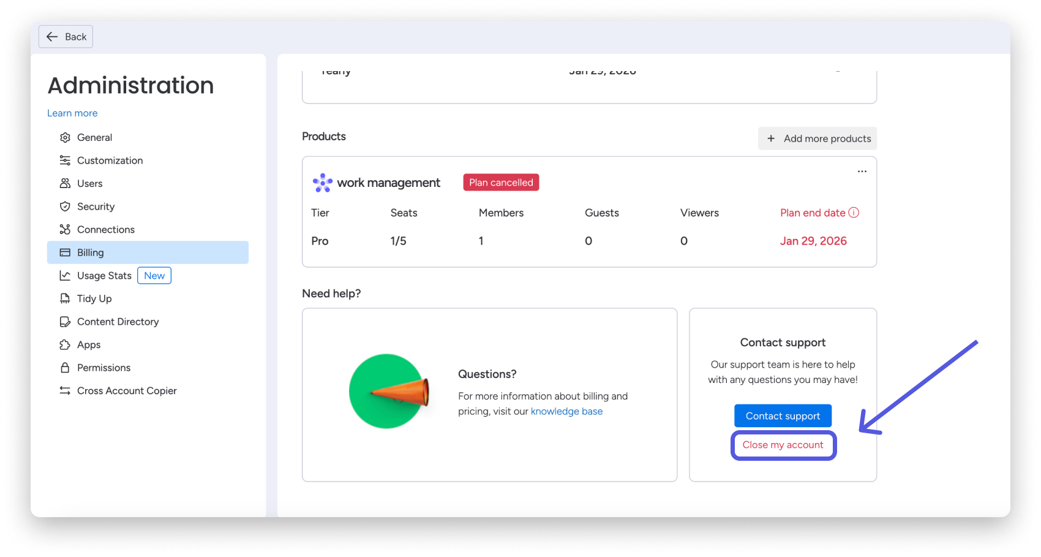Select Security in the sidebar

click(148, 207)
